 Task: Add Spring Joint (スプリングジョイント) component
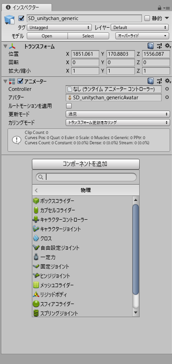click(82, 313)
